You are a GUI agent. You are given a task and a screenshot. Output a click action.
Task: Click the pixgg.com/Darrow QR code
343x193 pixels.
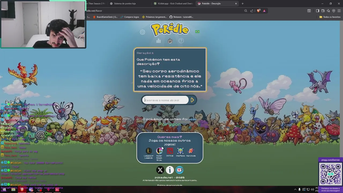[x=331, y=174]
